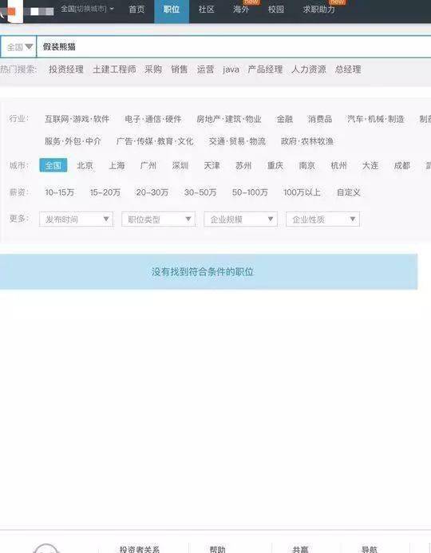
Task: Open the 企业性质 dropdown
Action: (322, 219)
